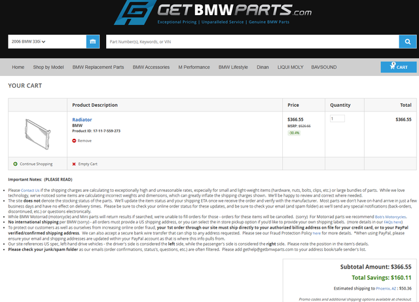Click the red Remove icon
This screenshot has height=302, width=419.
(x=74, y=141)
